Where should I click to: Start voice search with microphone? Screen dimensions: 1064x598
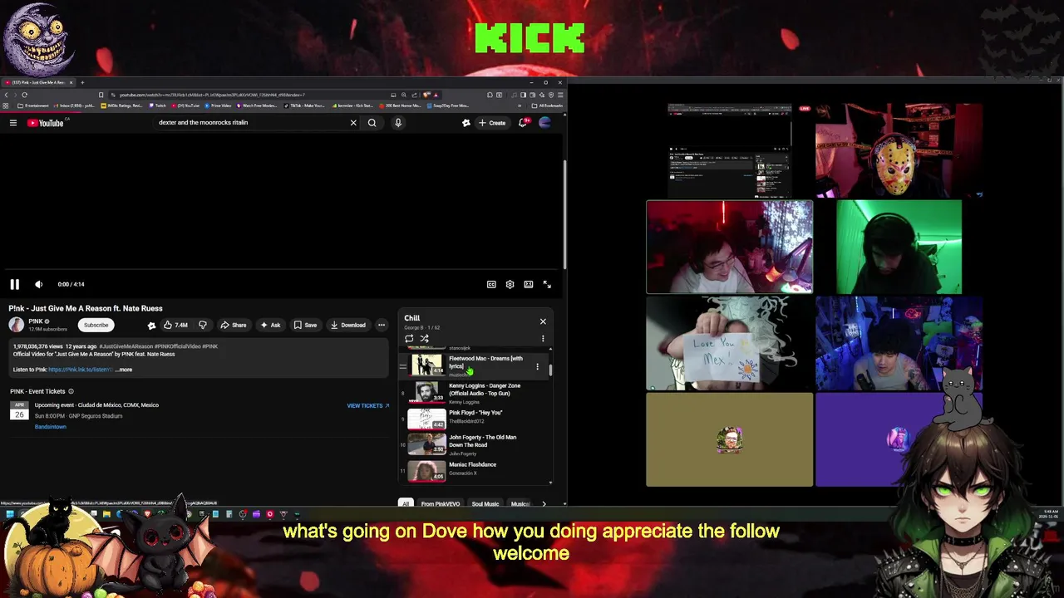(x=398, y=123)
